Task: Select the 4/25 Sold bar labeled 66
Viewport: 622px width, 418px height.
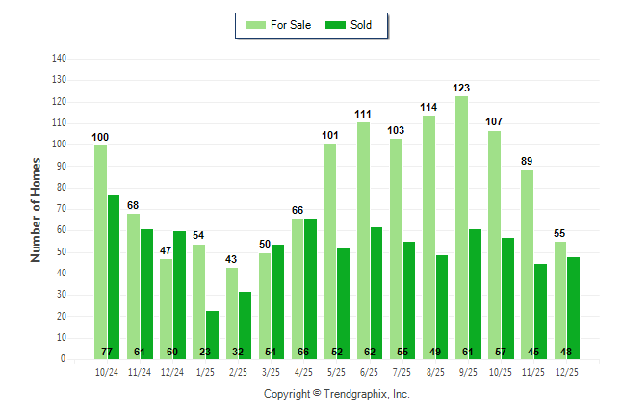Action: pos(311,289)
